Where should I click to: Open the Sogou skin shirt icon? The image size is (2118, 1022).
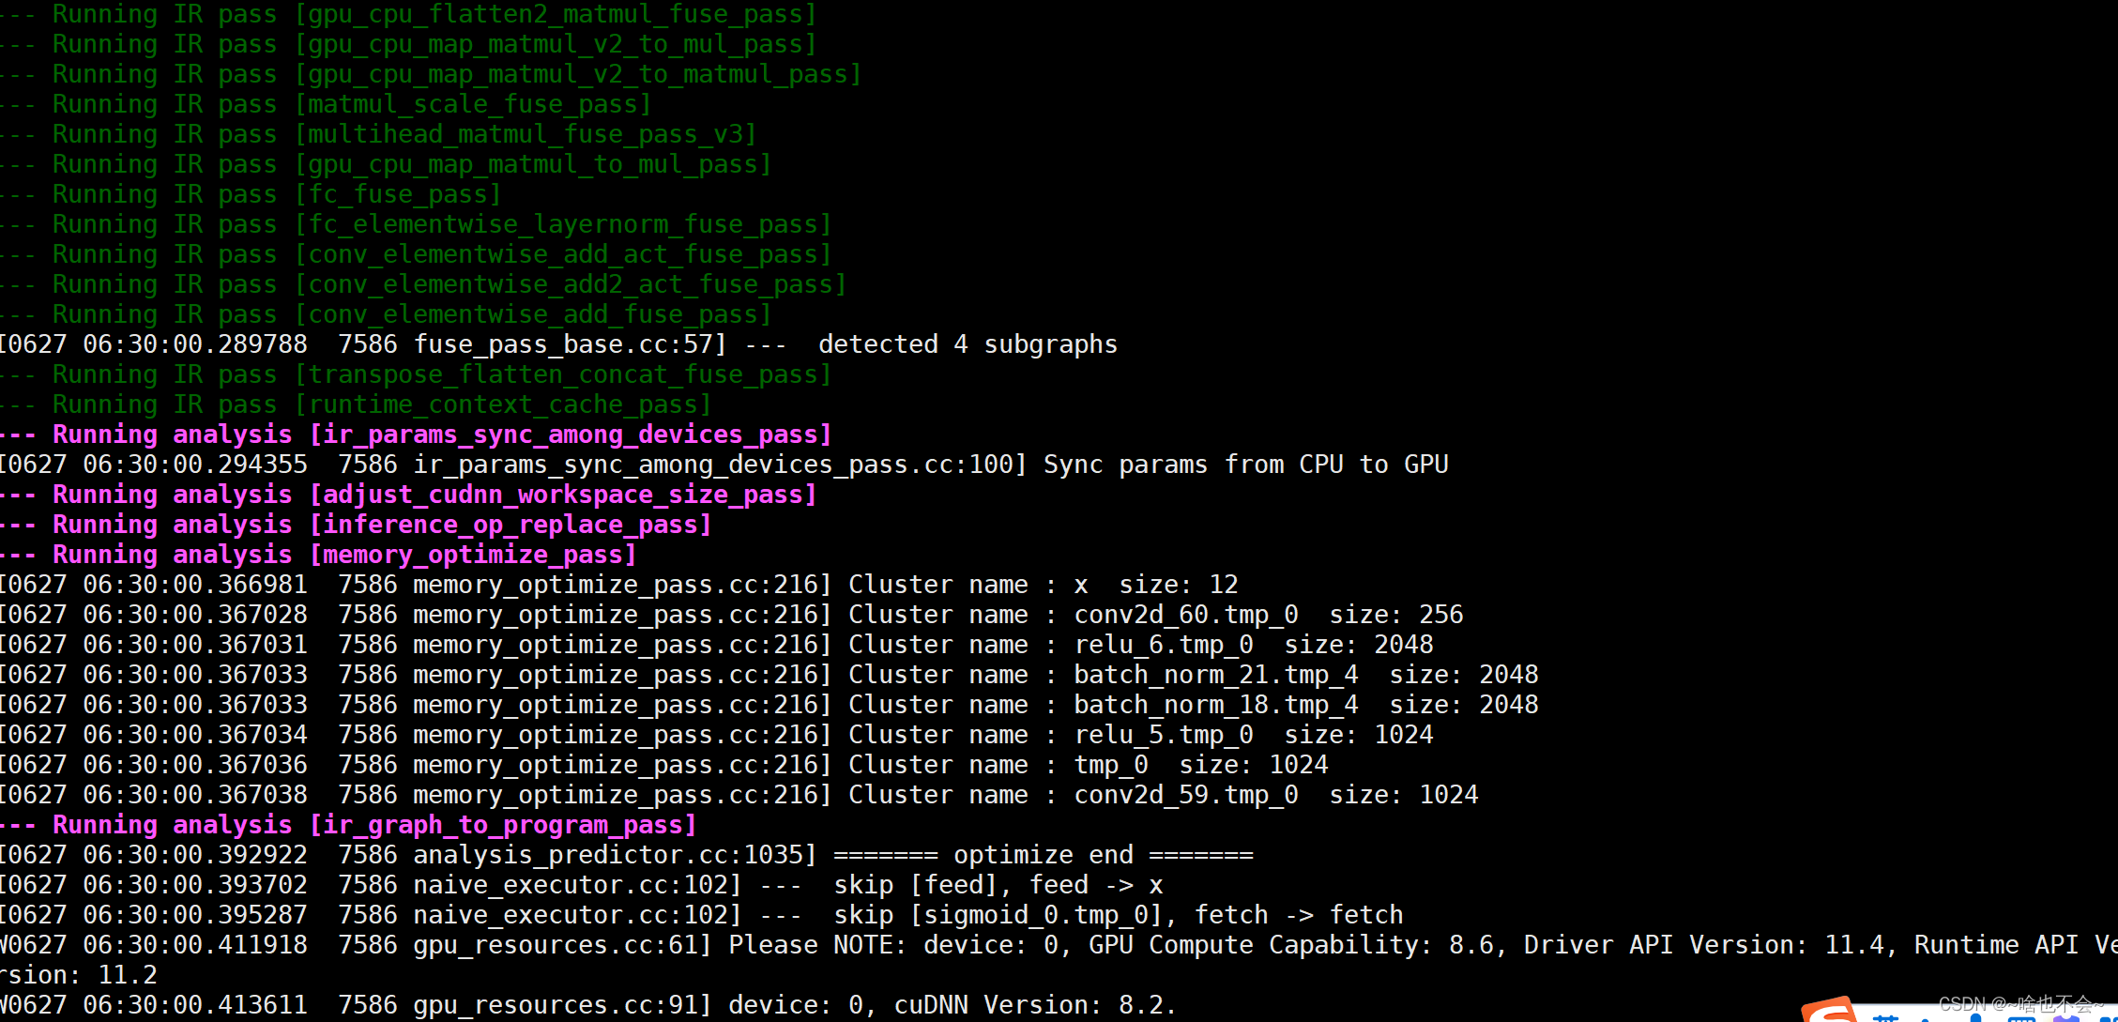tap(2065, 1018)
